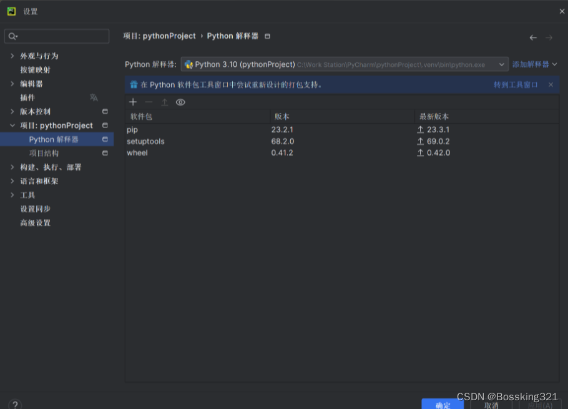Click project icon beside 项目结构 row
The image size is (568, 409).
[105, 153]
